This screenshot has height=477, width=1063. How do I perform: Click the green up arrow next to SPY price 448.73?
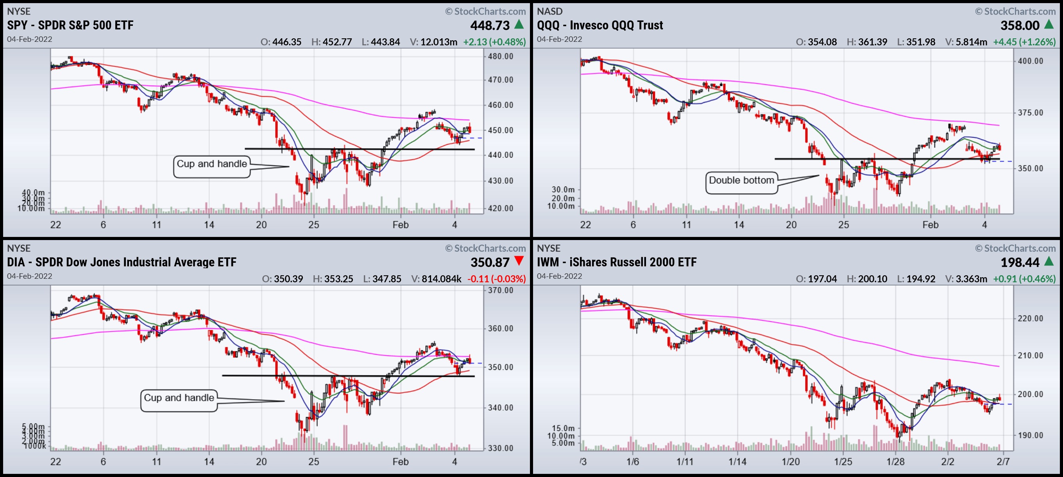(x=519, y=24)
